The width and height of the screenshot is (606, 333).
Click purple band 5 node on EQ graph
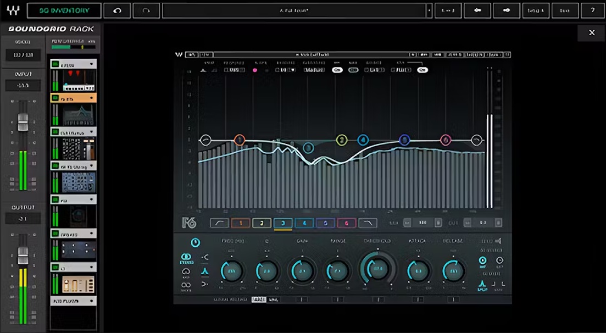click(x=404, y=140)
